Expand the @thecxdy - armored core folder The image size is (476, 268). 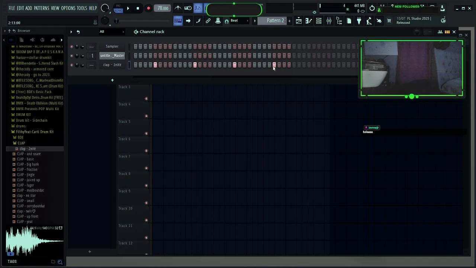click(x=35, y=69)
